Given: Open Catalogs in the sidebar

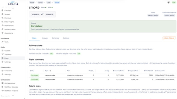Looking at the screenshot, I should click(x=8, y=10).
